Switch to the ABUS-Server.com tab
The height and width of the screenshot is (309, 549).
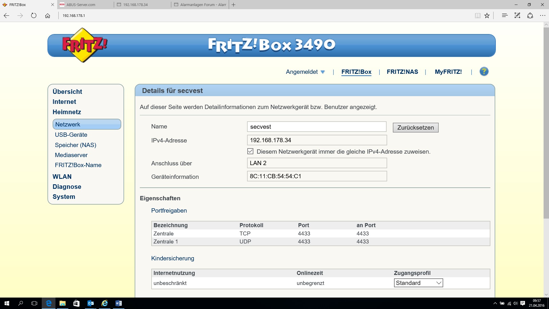pos(81,5)
